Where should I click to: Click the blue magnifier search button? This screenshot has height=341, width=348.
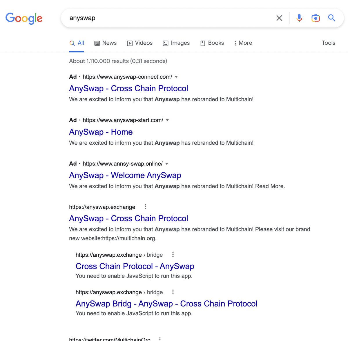pos(332,18)
